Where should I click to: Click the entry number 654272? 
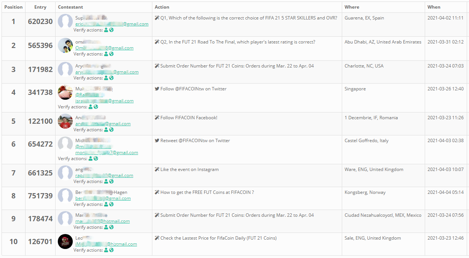40,144
